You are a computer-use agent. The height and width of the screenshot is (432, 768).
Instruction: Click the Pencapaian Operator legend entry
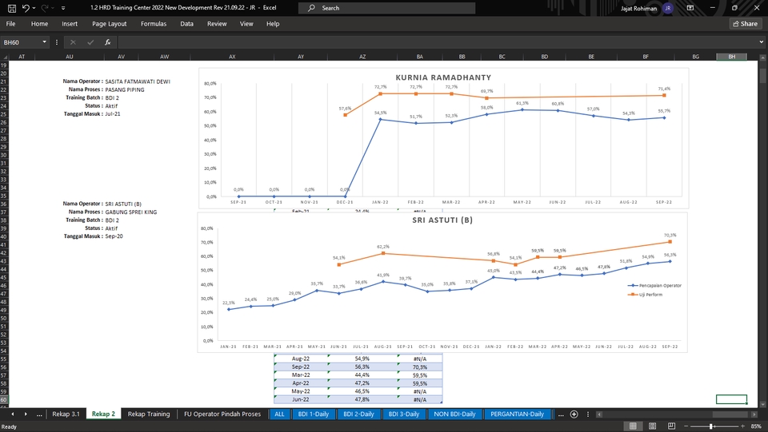click(x=654, y=285)
